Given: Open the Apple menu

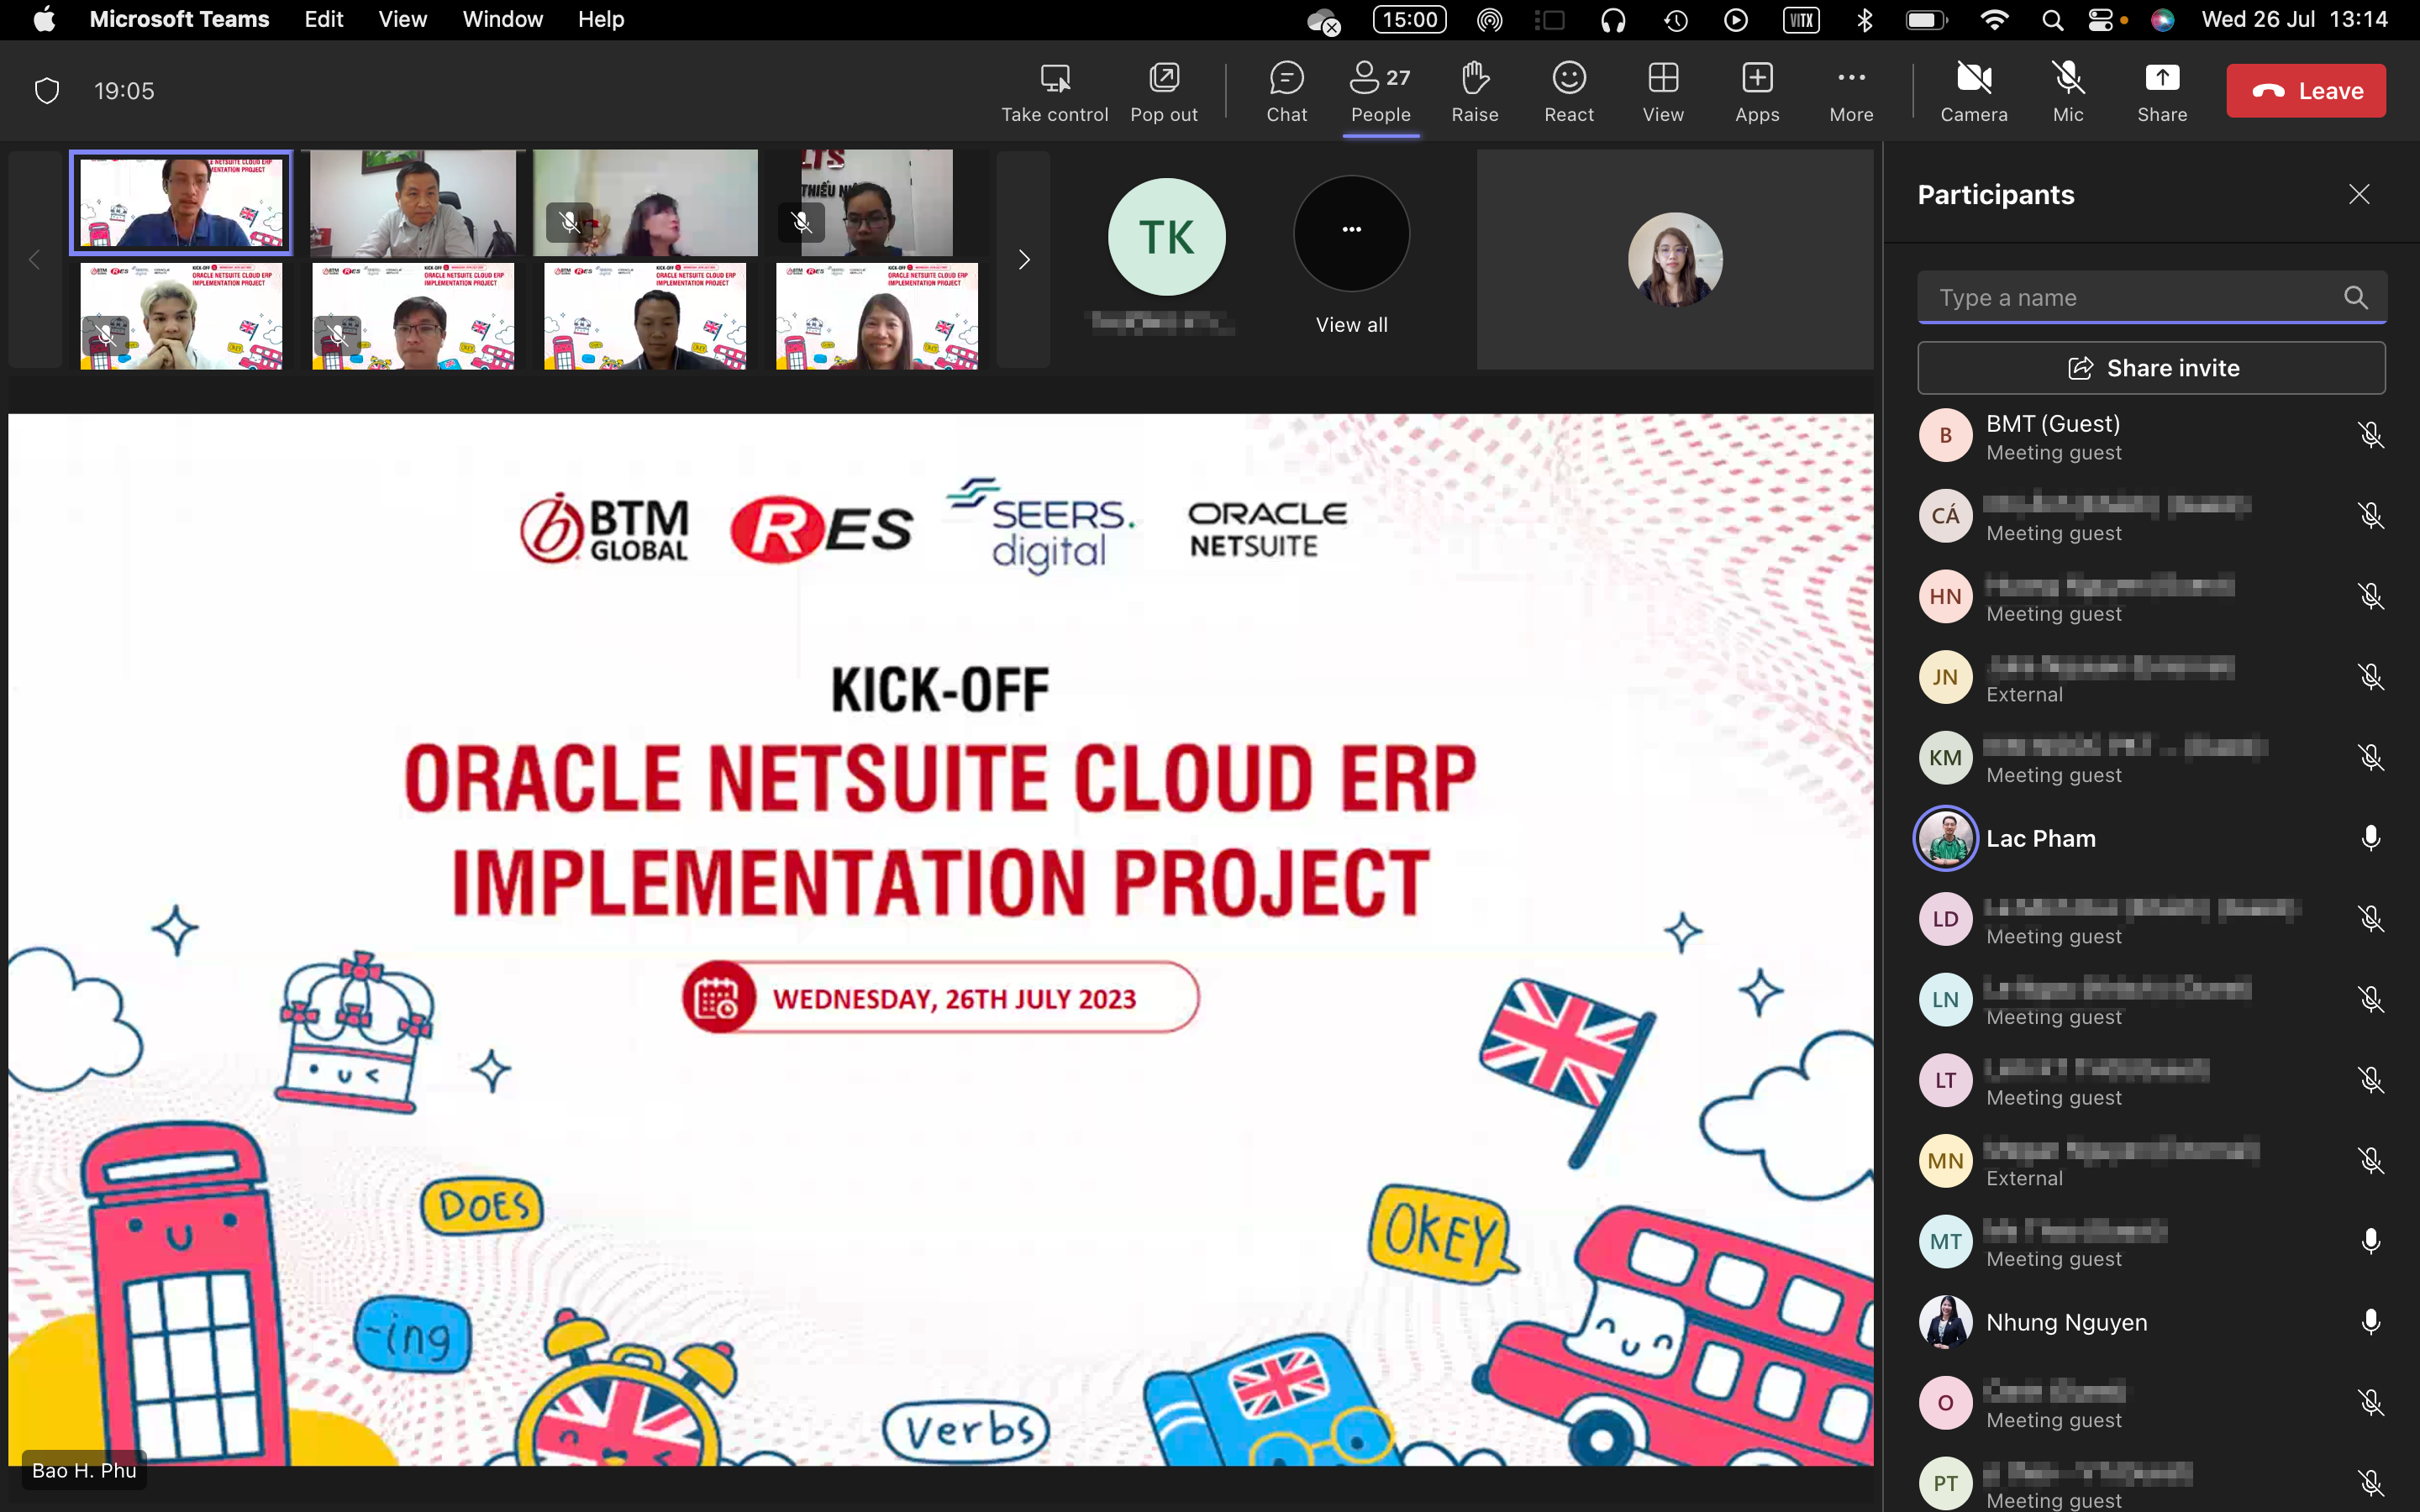Looking at the screenshot, I should (x=44, y=19).
